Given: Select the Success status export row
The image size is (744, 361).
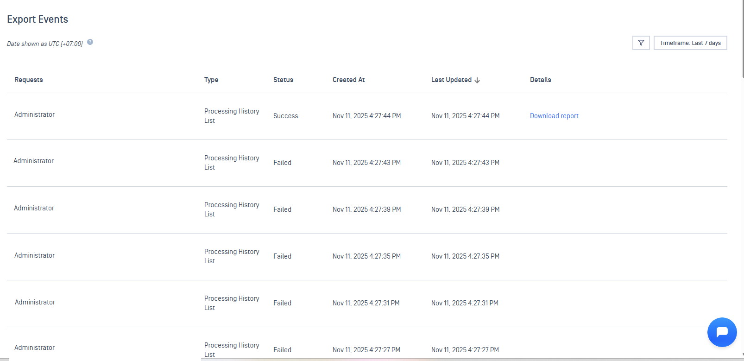Looking at the screenshot, I should [x=285, y=116].
